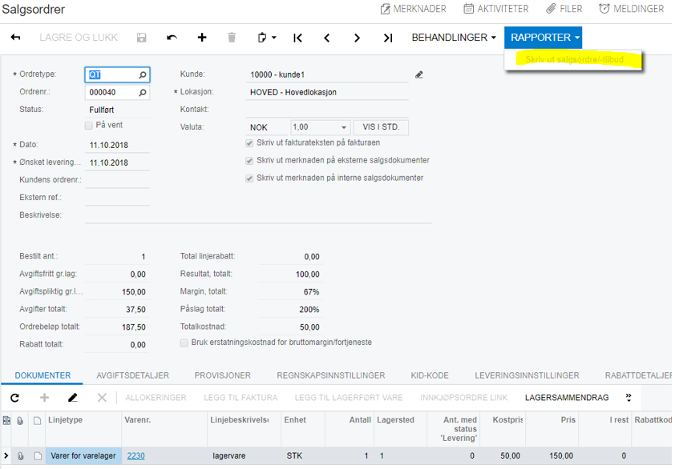Click LAGRE OG LUKK button
Image resolution: width=675 pixels, height=469 pixels.
79,38
